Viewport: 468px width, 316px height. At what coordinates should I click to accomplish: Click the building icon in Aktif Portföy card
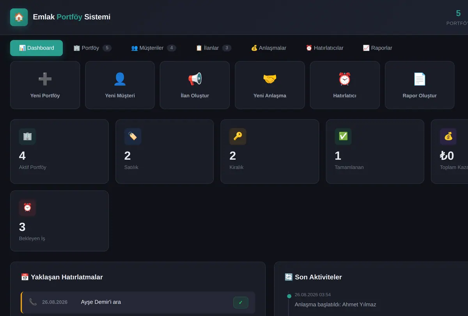[x=27, y=136]
